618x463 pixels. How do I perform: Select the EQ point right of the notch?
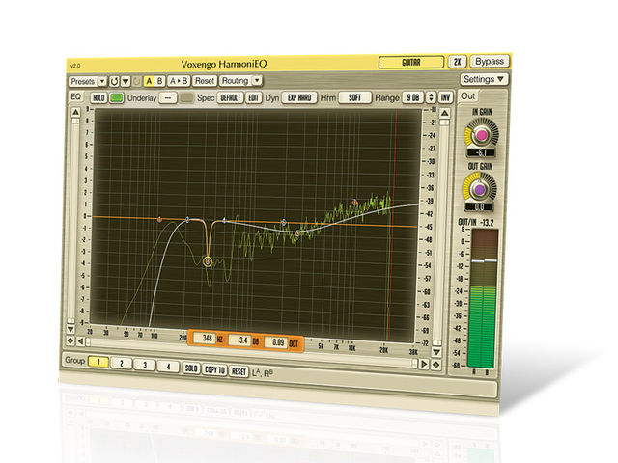point(224,220)
